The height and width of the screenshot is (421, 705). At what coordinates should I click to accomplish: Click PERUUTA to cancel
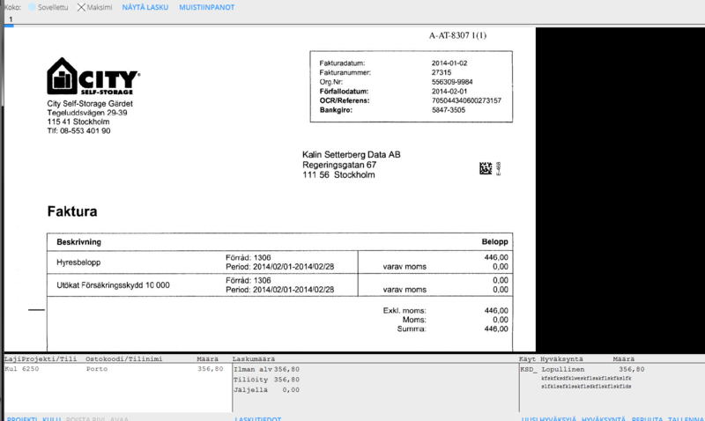click(647, 418)
